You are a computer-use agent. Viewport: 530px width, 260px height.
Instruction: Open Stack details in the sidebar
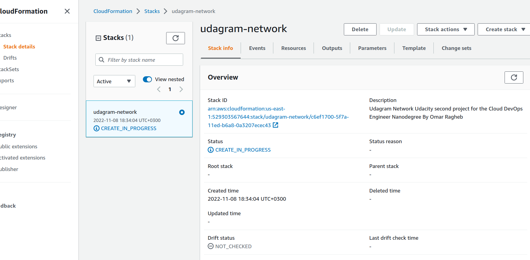point(19,47)
